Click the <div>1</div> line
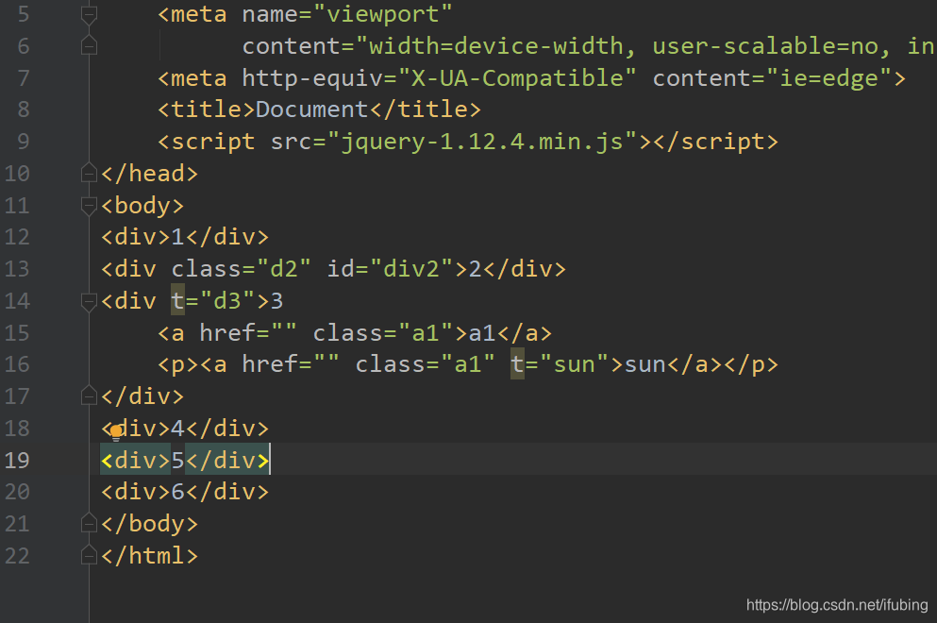This screenshot has height=623, width=937. (x=185, y=237)
